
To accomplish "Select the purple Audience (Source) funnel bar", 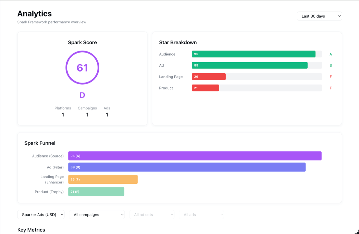I will point(195,156).
